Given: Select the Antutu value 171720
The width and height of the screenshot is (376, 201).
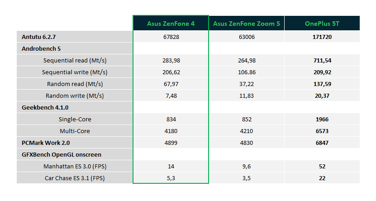Looking at the screenshot, I should pyautogui.click(x=322, y=37).
